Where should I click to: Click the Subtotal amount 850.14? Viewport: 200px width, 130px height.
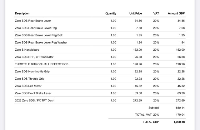pyautogui.click(x=180, y=108)
